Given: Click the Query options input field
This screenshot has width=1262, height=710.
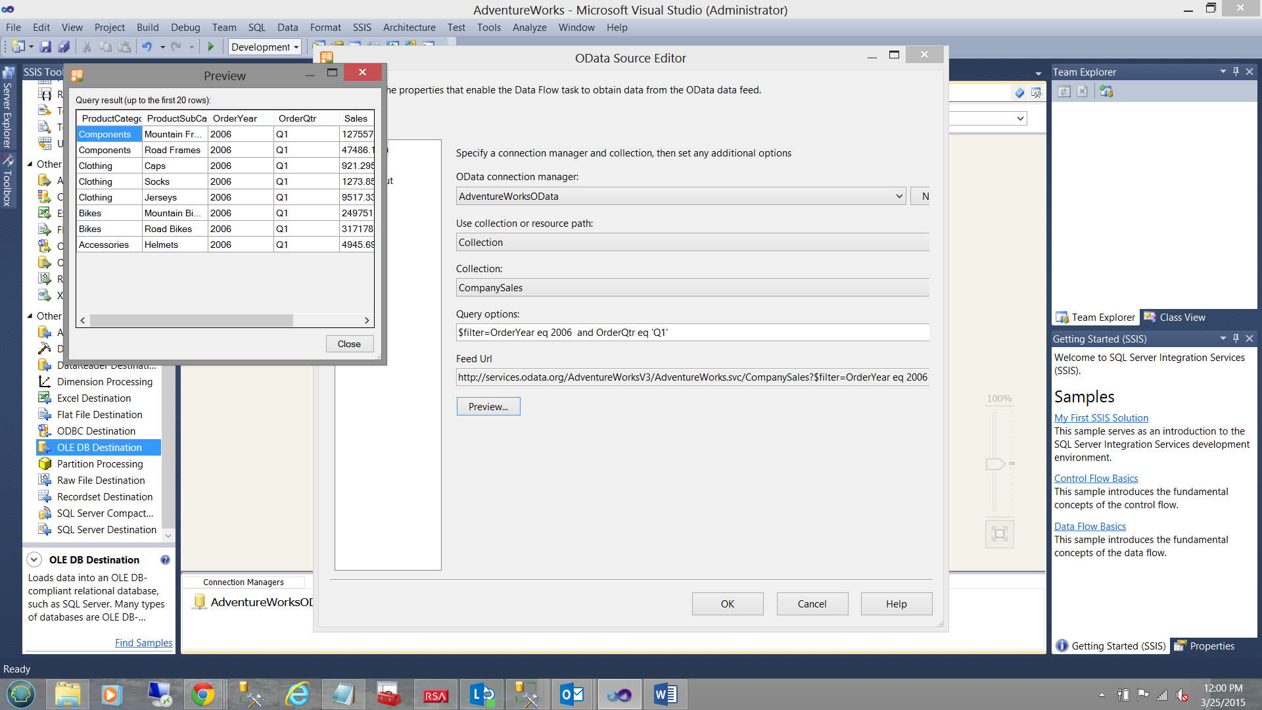Looking at the screenshot, I should pyautogui.click(x=692, y=333).
